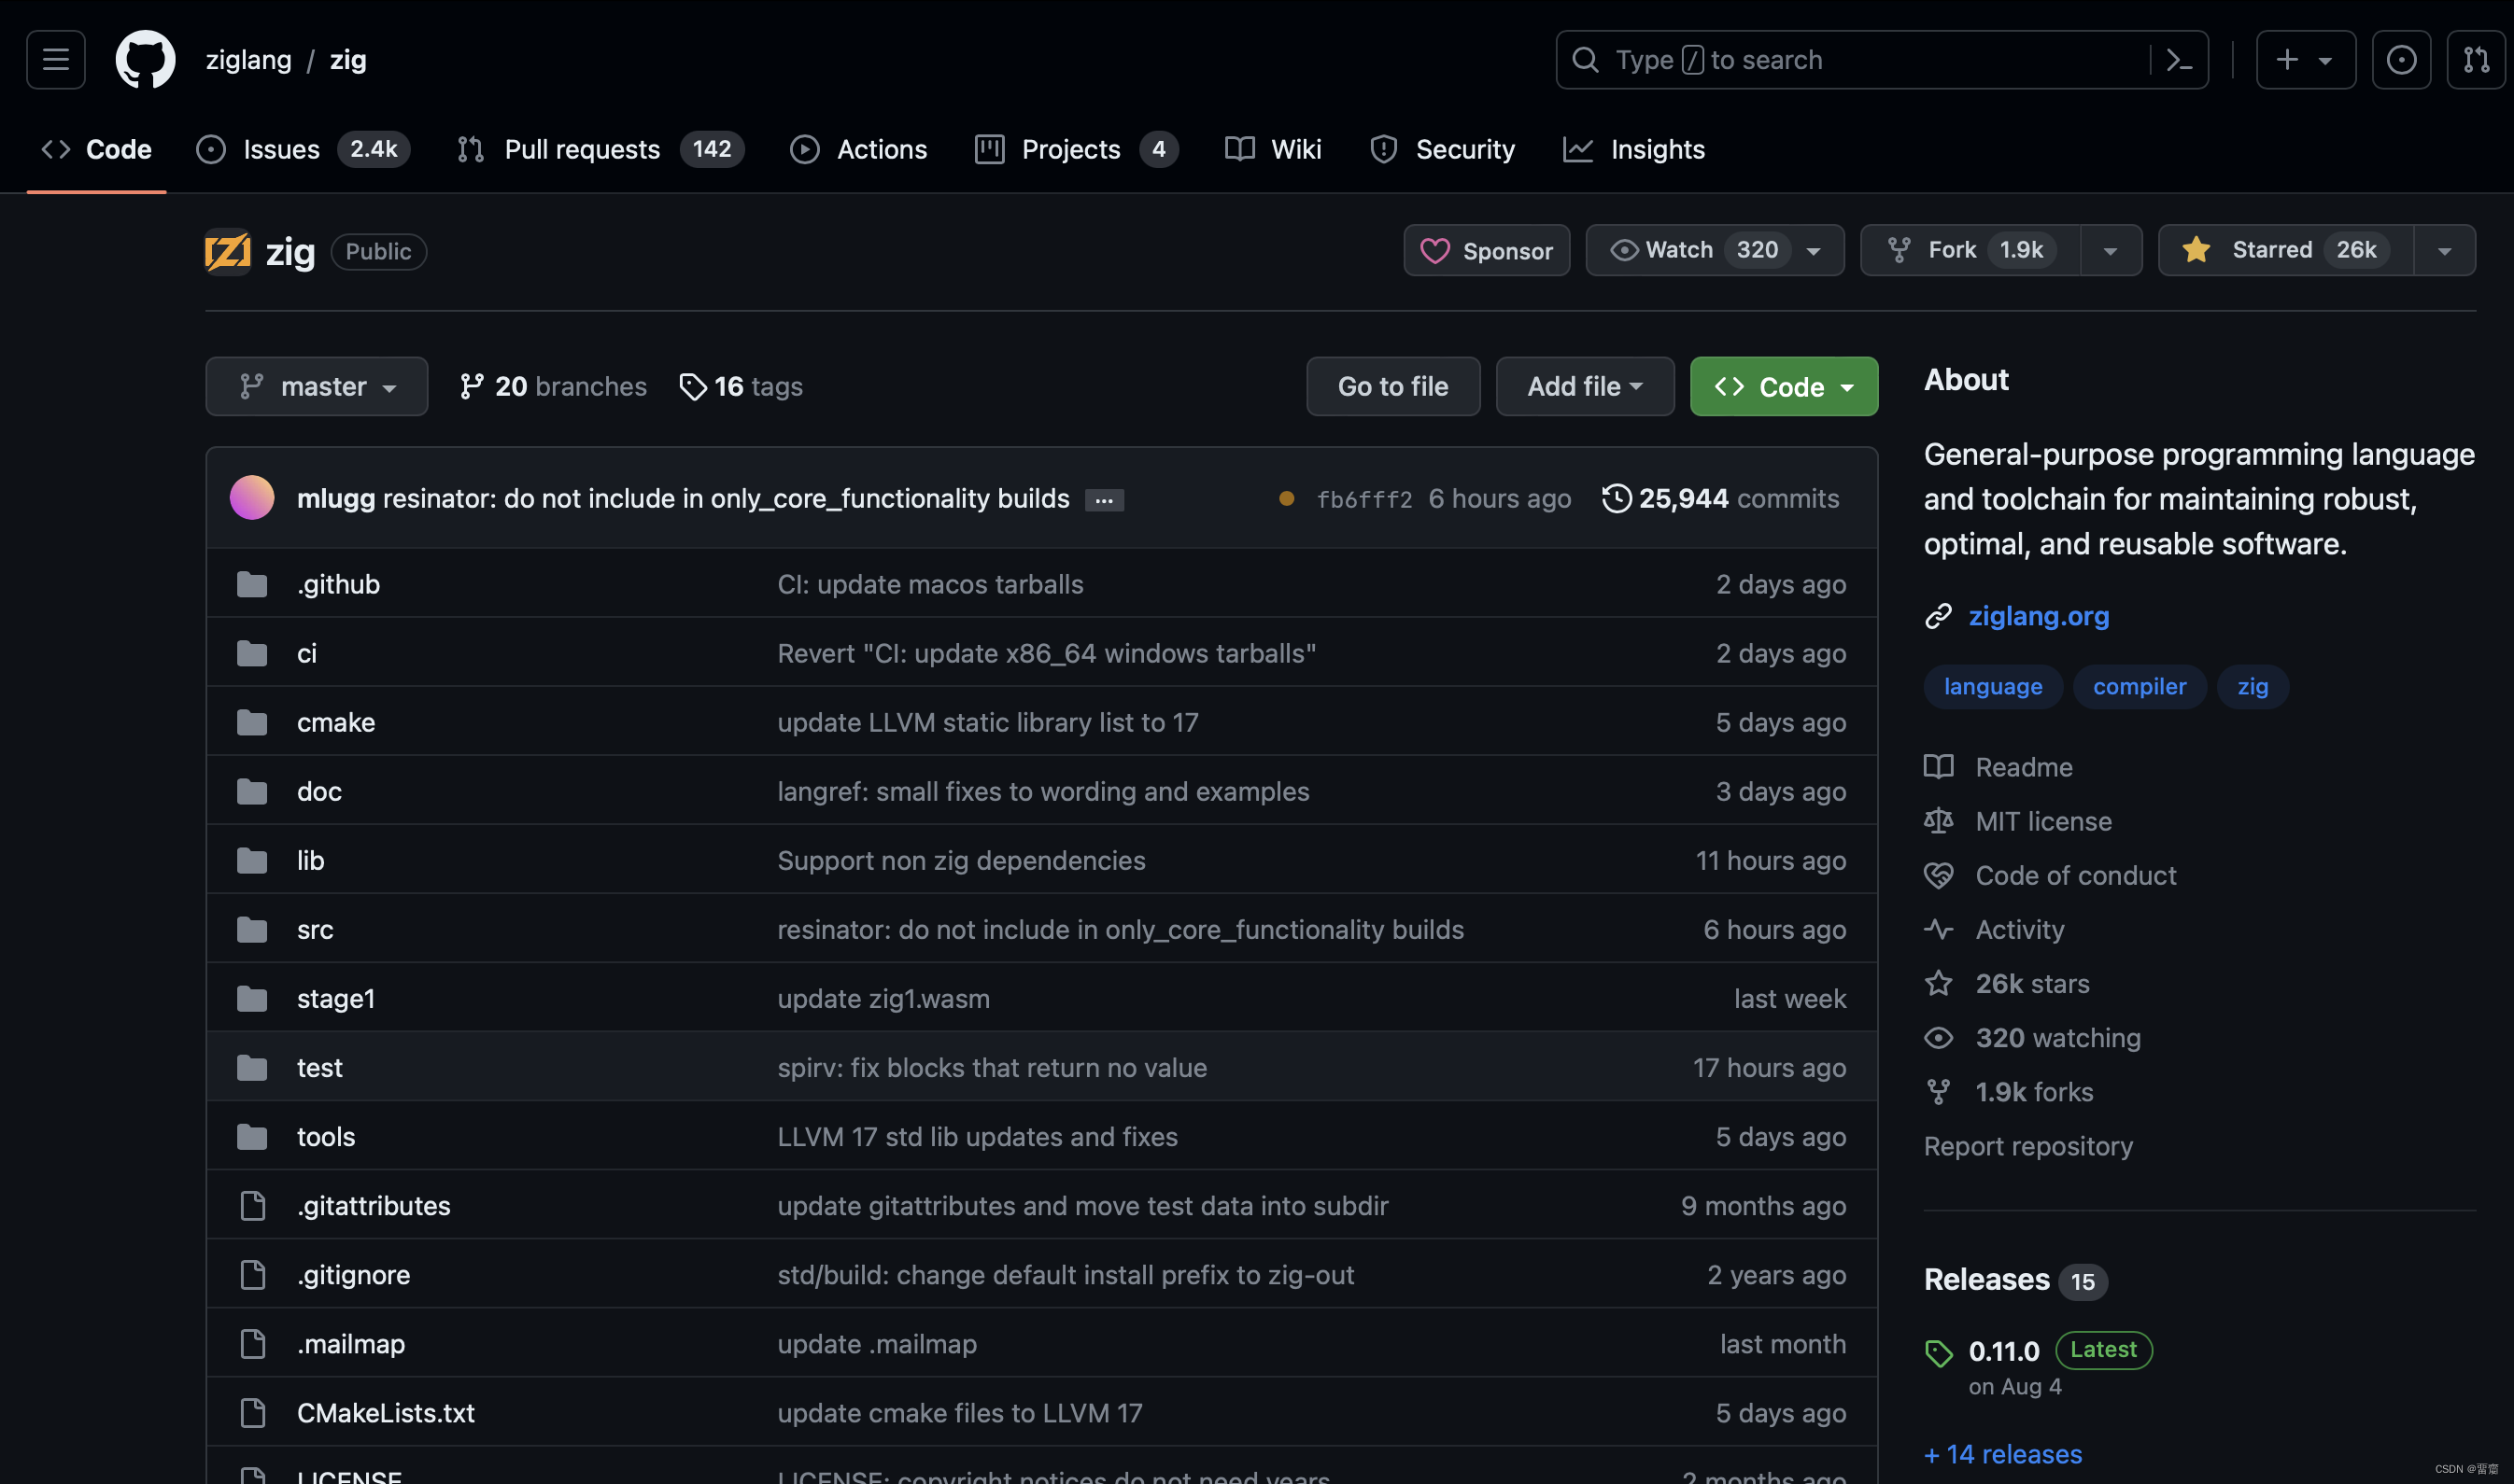2514x1484 pixels.
Task: Open the stage1 folder icon
Action: click(252, 998)
